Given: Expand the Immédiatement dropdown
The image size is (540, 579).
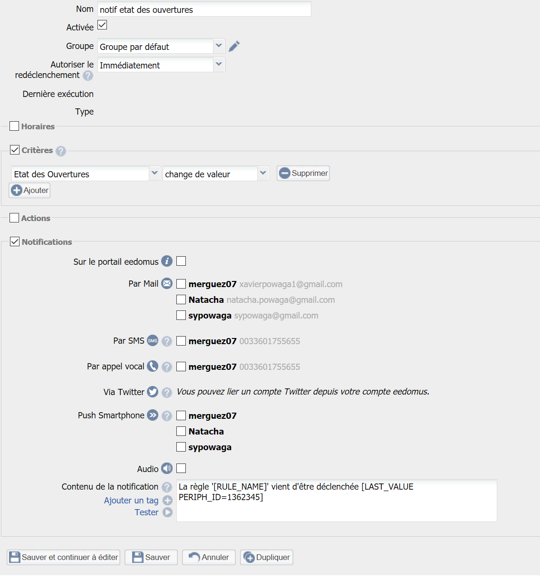Looking at the screenshot, I should 161,65.
